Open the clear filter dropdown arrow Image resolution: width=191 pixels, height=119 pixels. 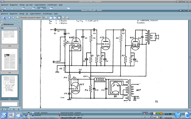[20, 29]
